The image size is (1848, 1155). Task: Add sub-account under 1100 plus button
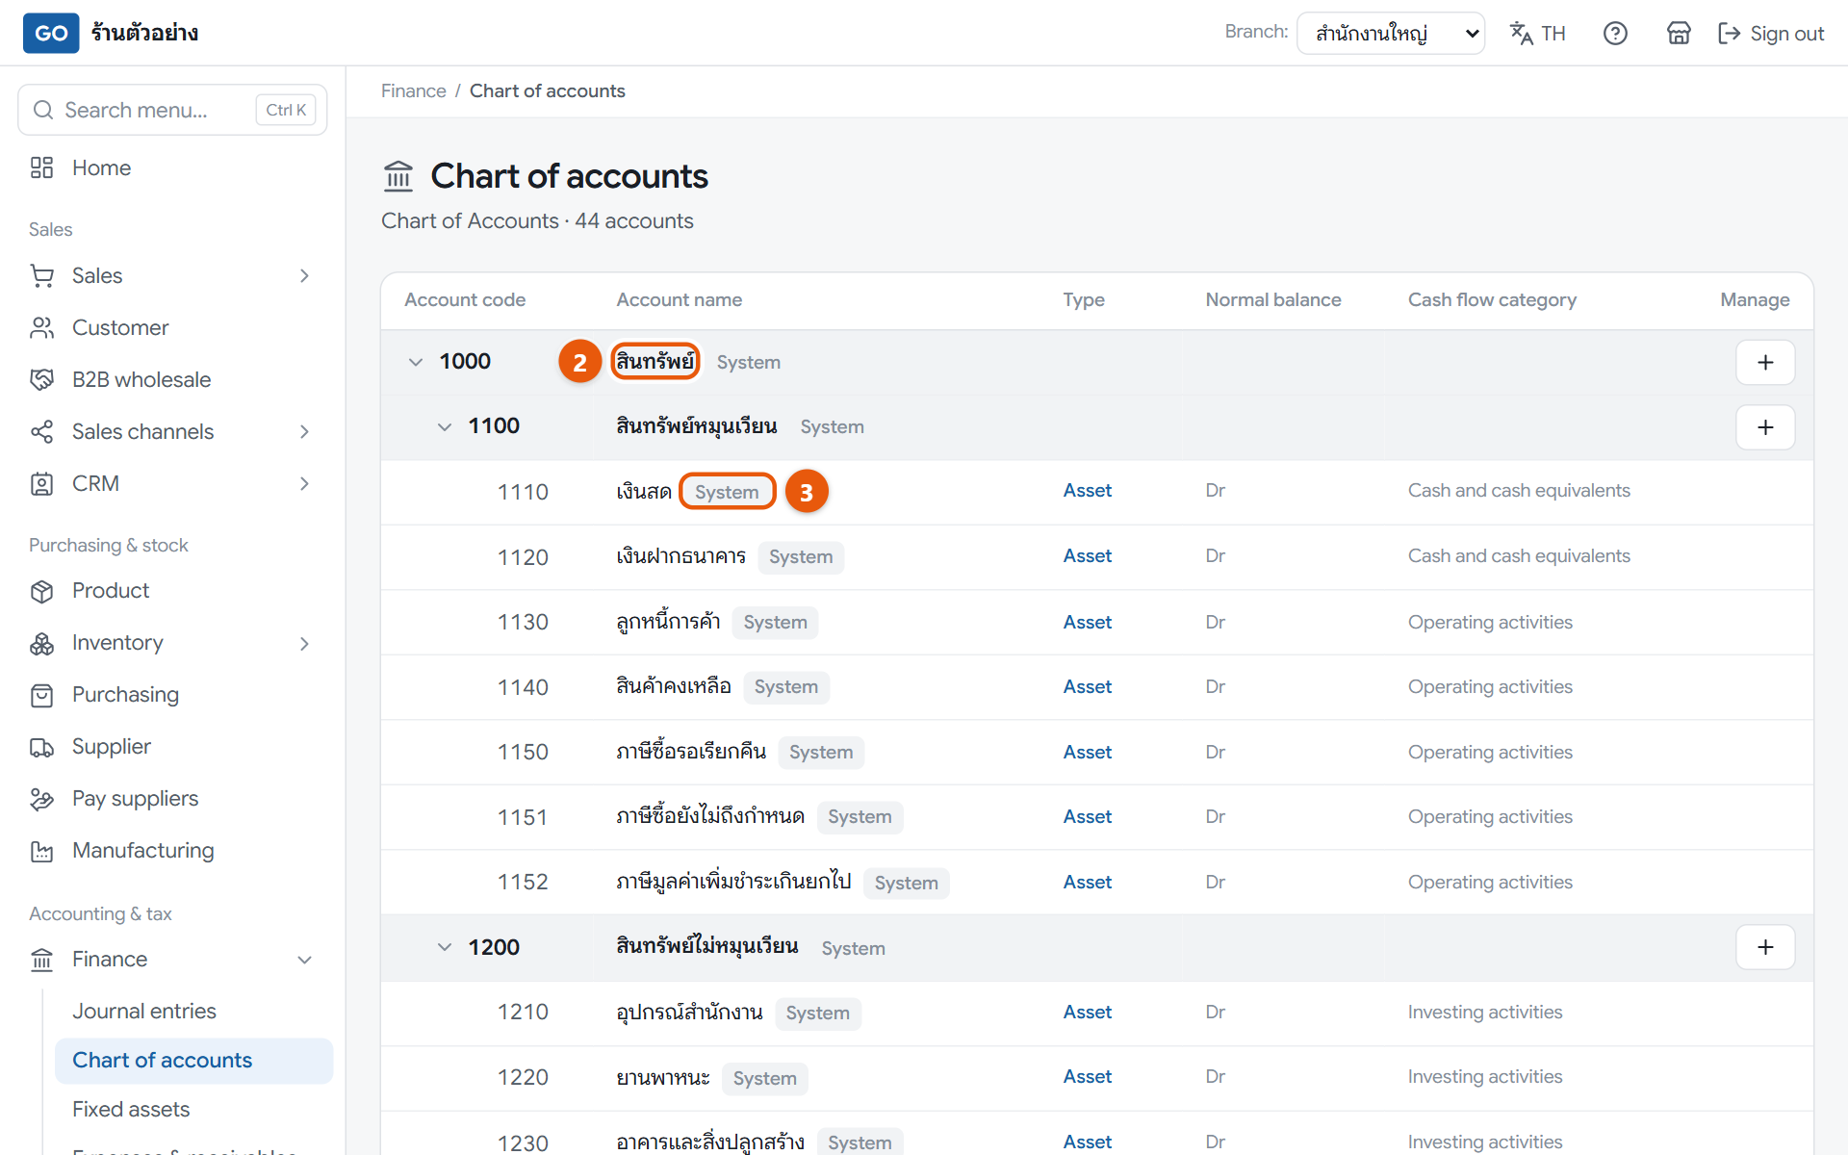coord(1765,427)
